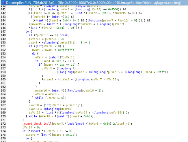Screen dimensions: 188x142
Task: Click puVar16 on line 163
Action: (41, 90)
